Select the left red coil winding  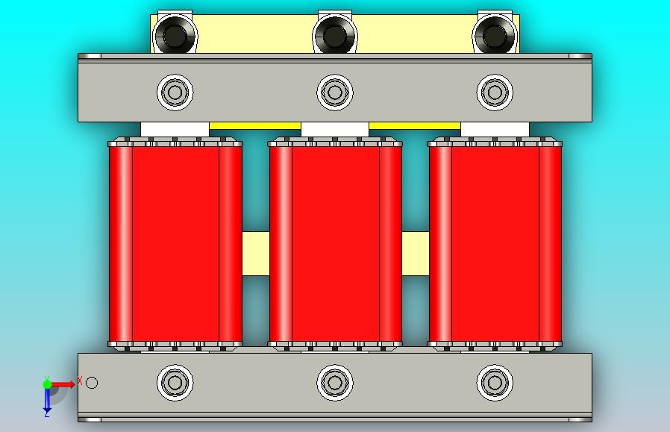click(175, 244)
